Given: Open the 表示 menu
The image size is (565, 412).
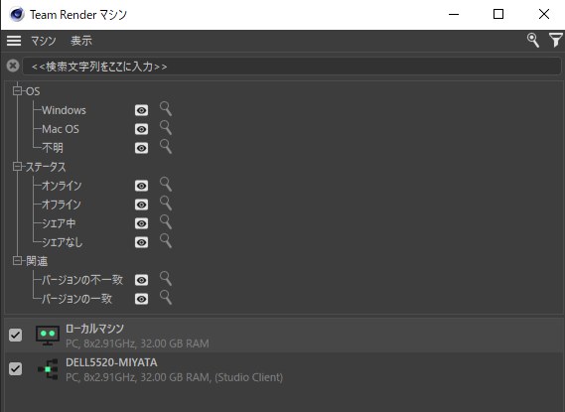Looking at the screenshot, I should (81, 41).
